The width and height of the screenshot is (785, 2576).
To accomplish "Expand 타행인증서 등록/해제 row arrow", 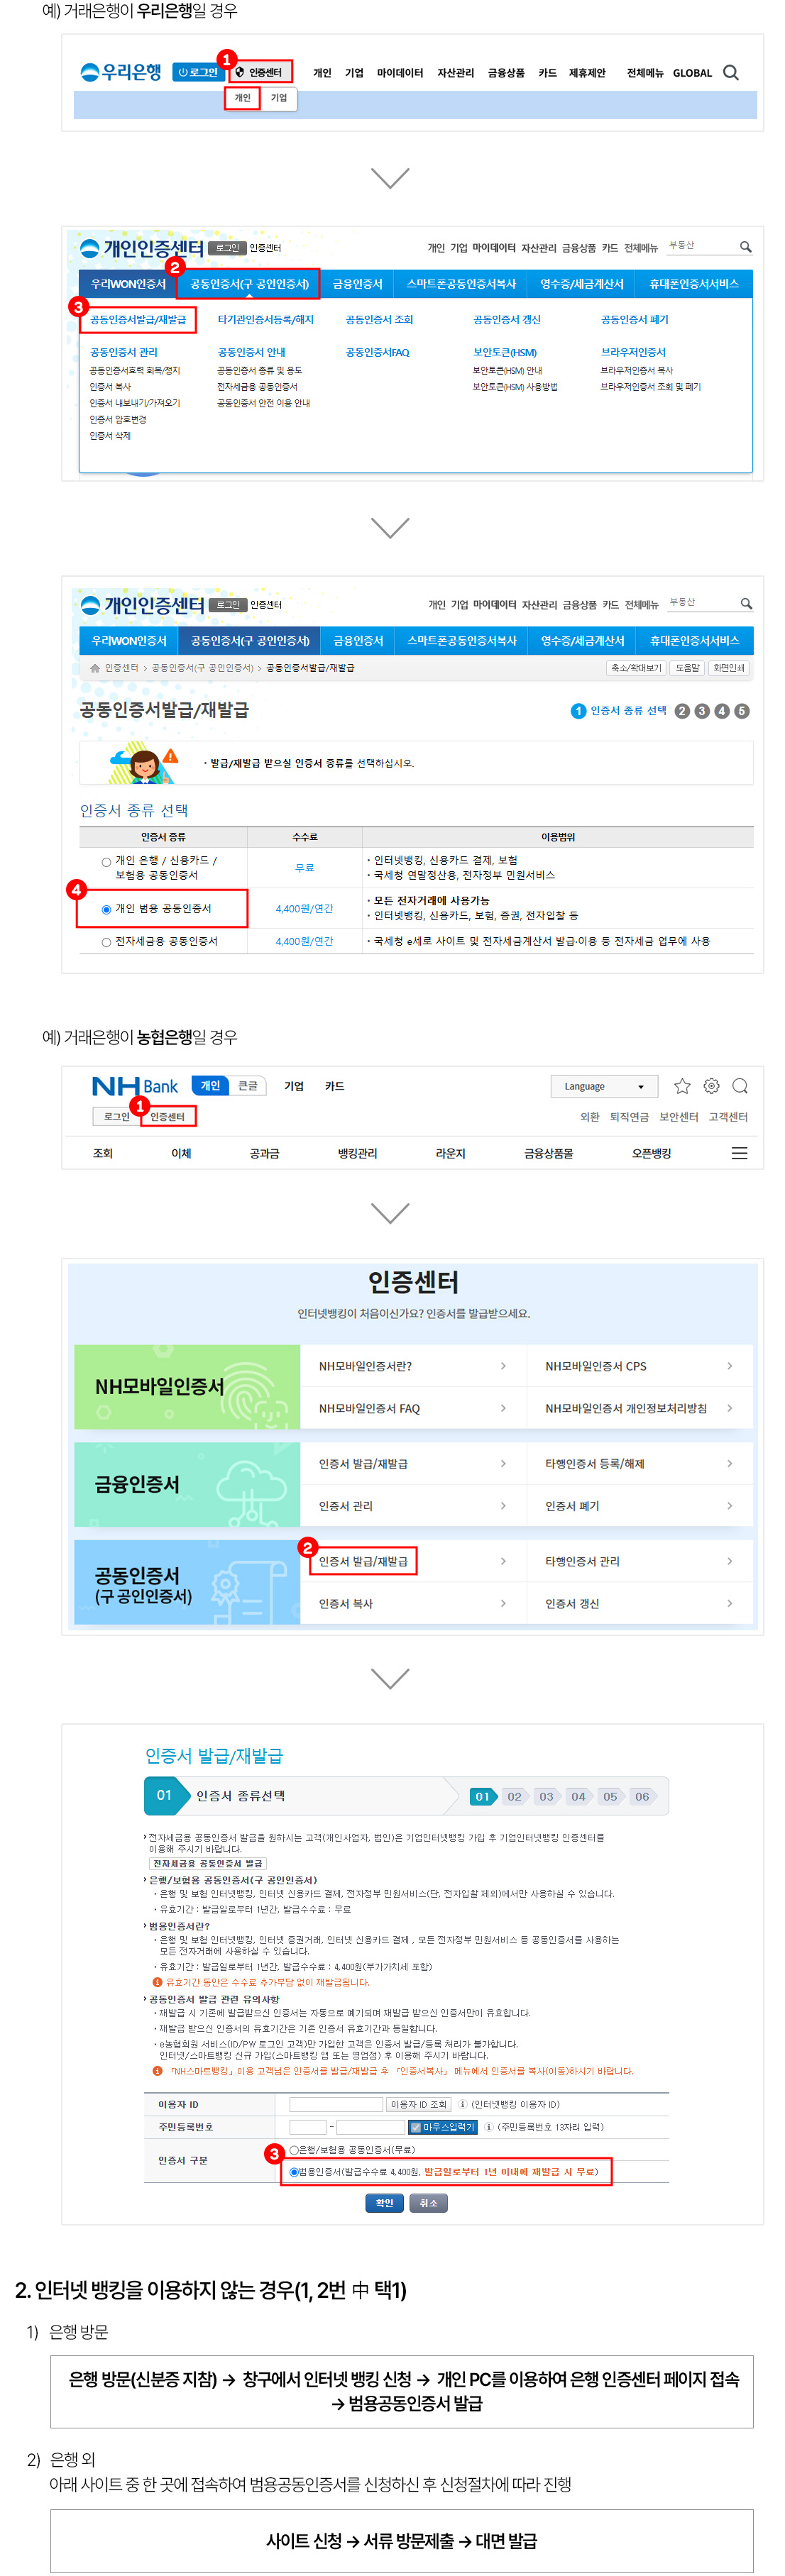I will (729, 1463).
